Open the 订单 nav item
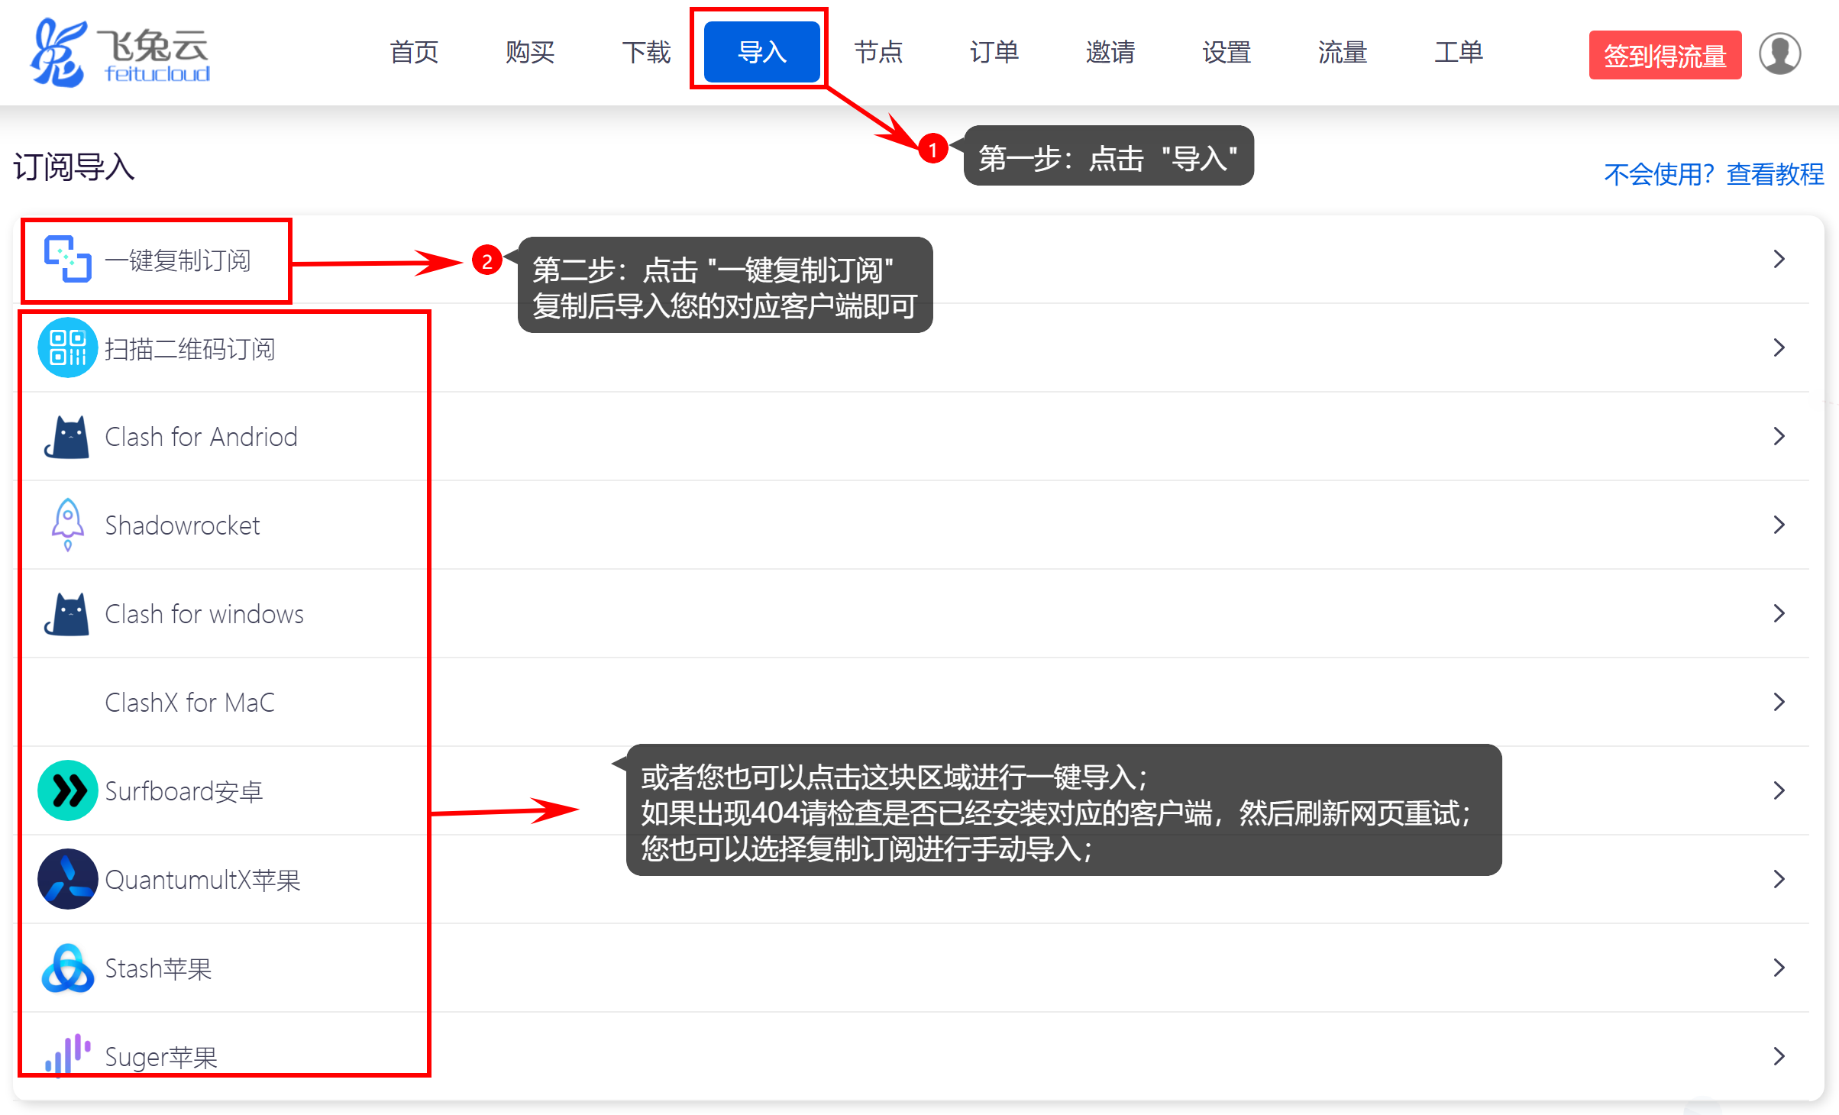 click(x=994, y=52)
